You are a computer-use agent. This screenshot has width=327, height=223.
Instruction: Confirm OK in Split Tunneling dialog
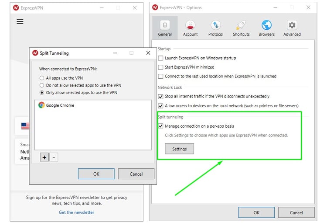[x=96, y=174]
